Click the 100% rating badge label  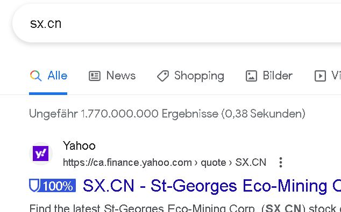coord(58,186)
